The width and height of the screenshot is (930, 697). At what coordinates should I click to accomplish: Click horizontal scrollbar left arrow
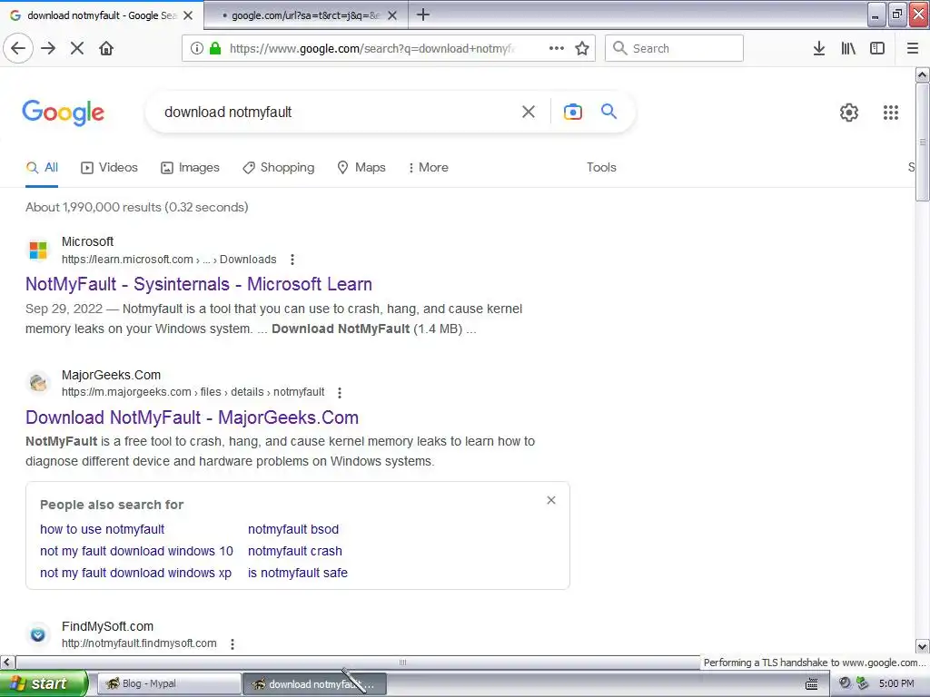(7, 662)
